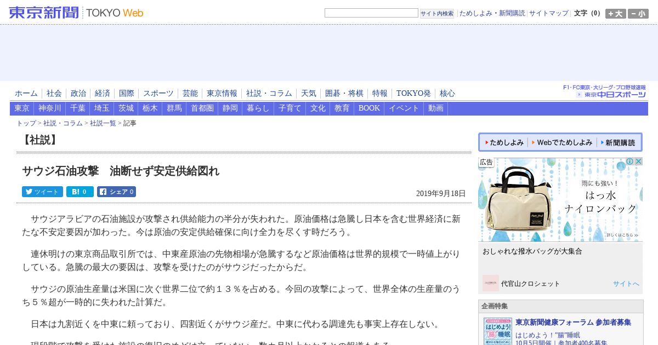Select the 教育 tab
This screenshot has width=658, height=345.
pyautogui.click(x=342, y=108)
